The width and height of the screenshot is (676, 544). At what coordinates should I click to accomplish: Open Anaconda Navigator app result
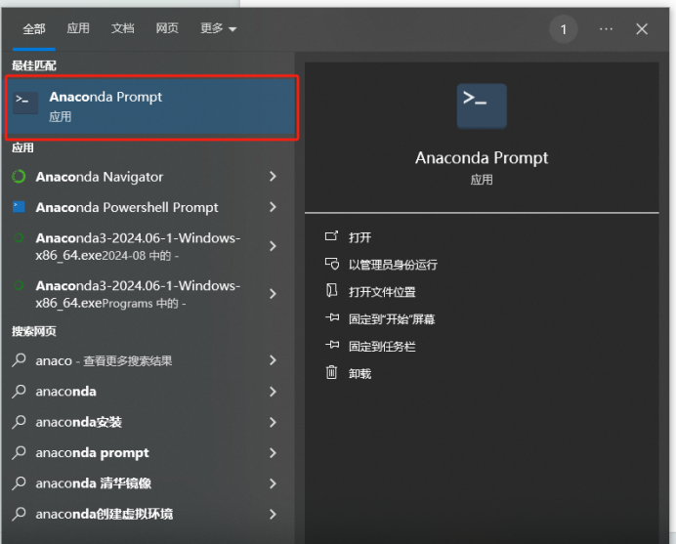[x=100, y=177]
